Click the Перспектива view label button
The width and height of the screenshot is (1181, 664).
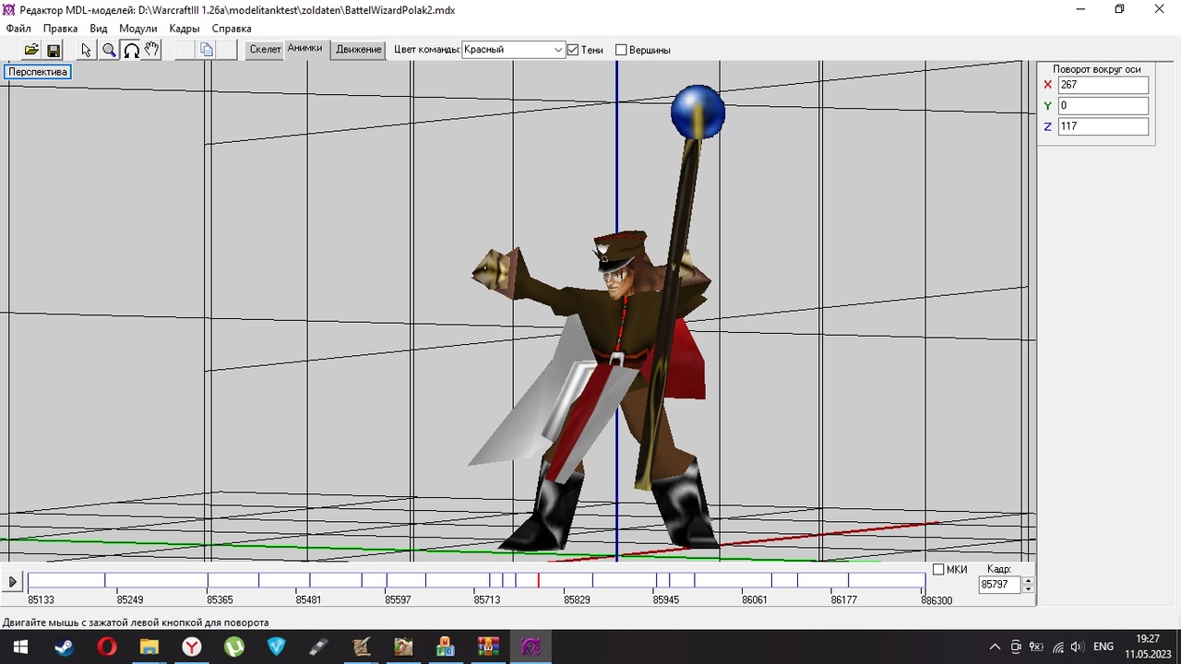click(38, 72)
